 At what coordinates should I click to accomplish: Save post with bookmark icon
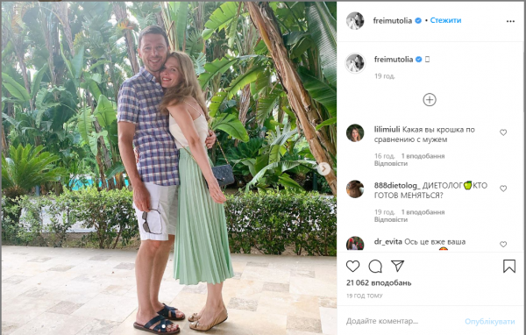click(x=508, y=267)
